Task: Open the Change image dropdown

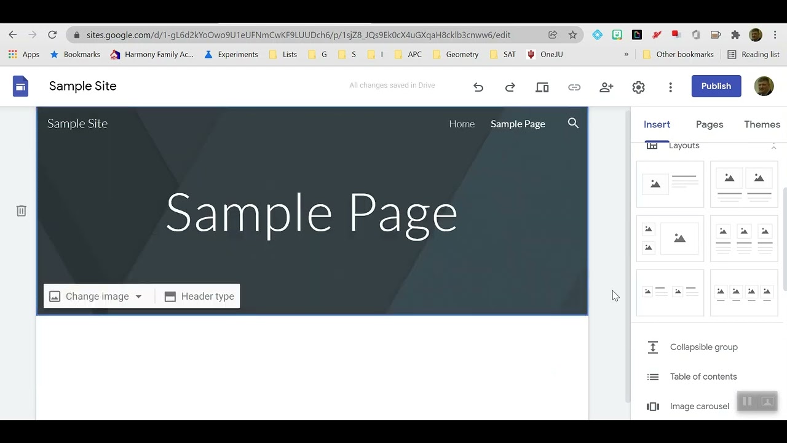Action: [98, 297]
